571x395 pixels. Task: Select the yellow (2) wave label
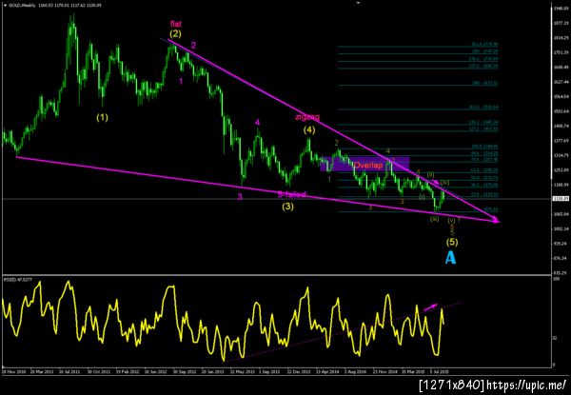[175, 34]
